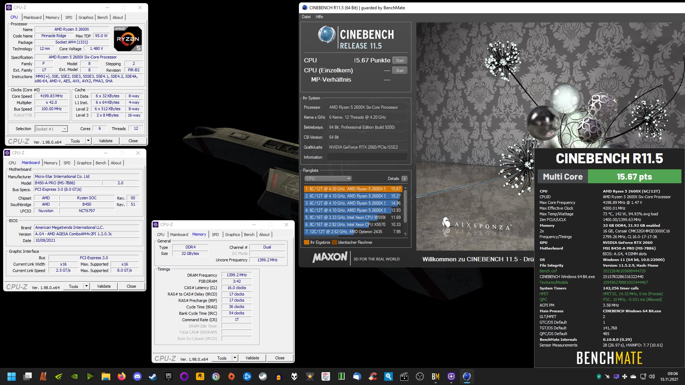This screenshot has height=385, width=685.
Task: Expand Tools dropdown arrow in CPU-Z mainboard window
Action: pos(86,286)
